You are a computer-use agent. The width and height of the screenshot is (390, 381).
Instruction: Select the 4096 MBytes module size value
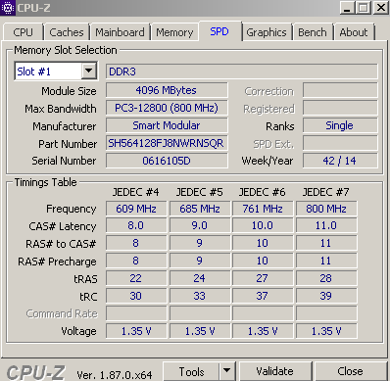[x=167, y=90]
